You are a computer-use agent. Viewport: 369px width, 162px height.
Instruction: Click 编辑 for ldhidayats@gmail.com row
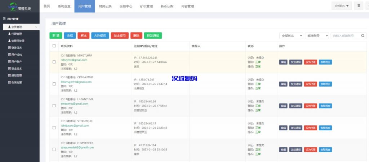283,128
